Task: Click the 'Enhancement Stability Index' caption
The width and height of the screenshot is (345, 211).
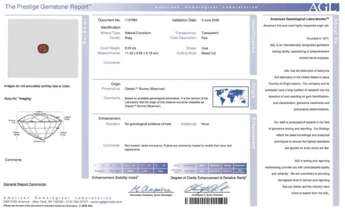Action: [x=115, y=177]
